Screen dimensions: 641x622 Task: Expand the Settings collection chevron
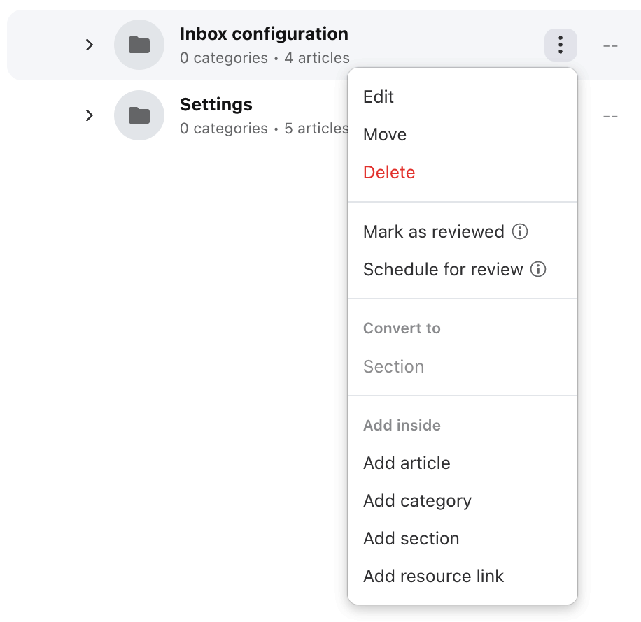pos(90,115)
